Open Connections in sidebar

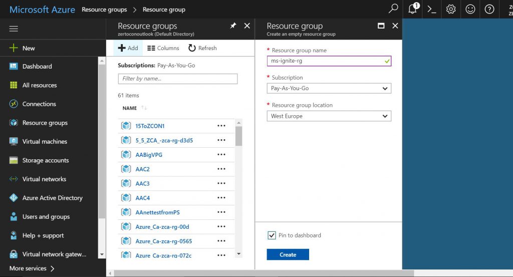[x=39, y=104]
